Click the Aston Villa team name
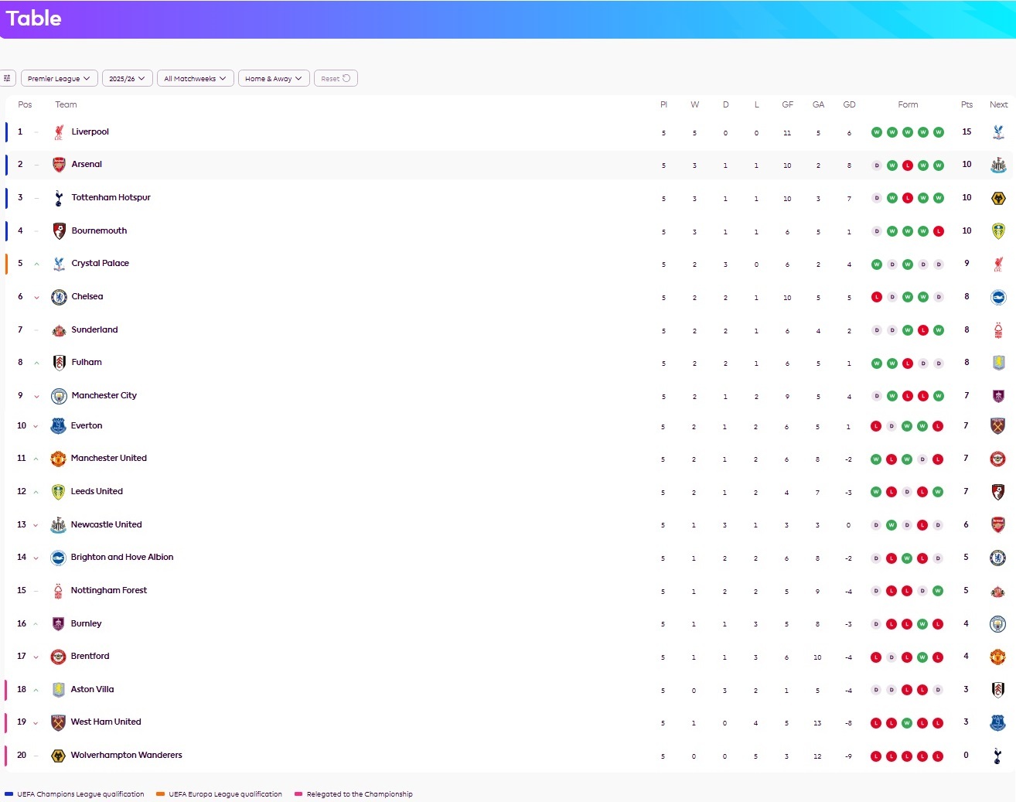The width and height of the screenshot is (1016, 802). 92,690
